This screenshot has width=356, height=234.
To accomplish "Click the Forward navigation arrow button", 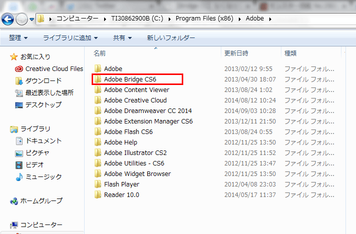I will [x=22, y=19].
